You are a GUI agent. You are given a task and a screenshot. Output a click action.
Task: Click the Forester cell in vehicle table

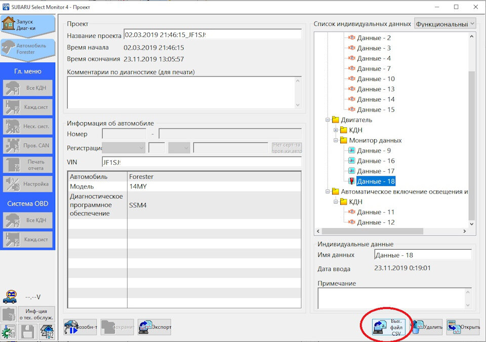(x=214, y=177)
